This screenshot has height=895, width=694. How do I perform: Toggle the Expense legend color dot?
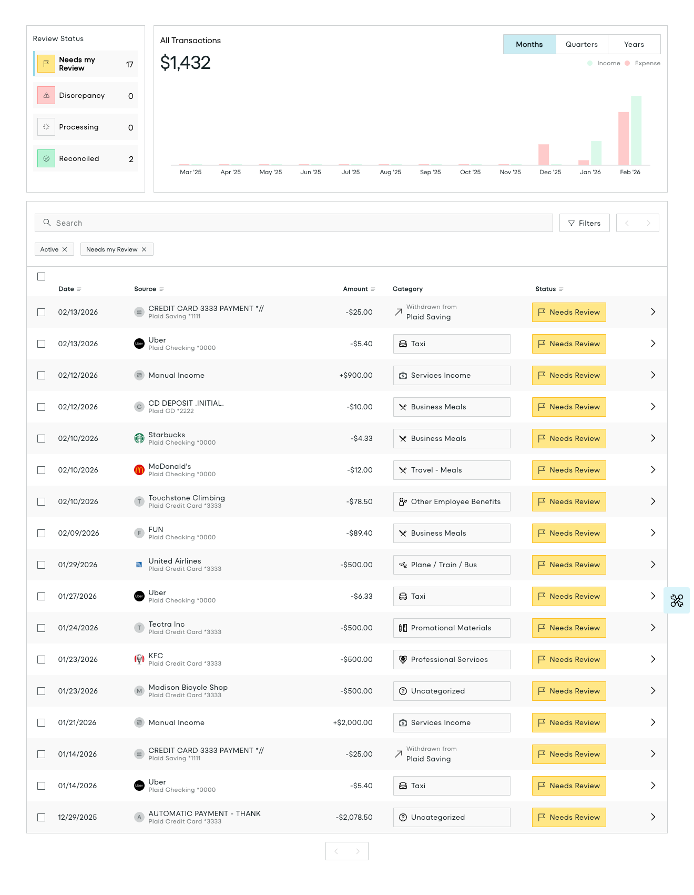click(x=627, y=63)
